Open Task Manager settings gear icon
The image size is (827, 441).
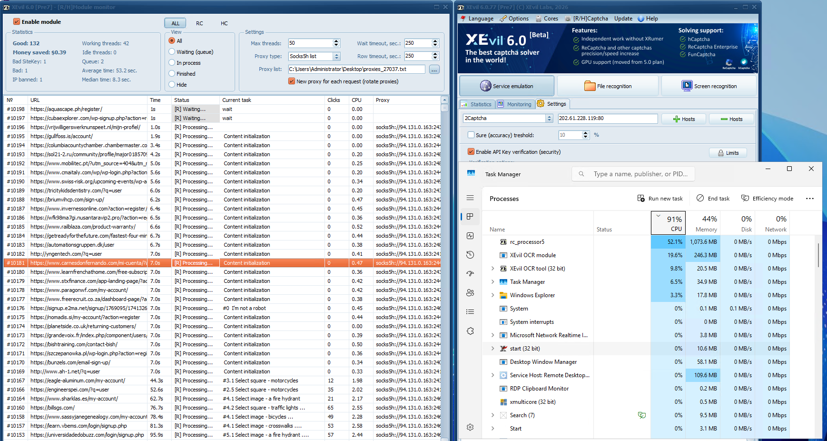(470, 427)
